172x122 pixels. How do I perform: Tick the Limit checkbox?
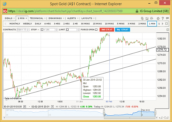point(67,29)
